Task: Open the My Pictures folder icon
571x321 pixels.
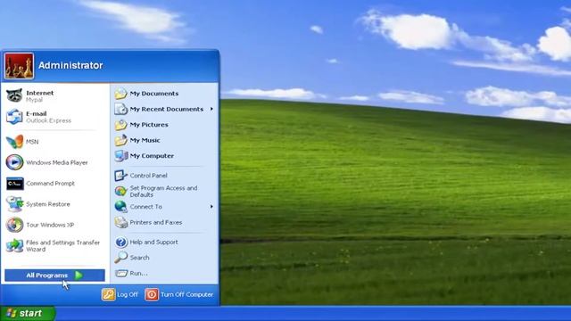Action: [x=121, y=125]
